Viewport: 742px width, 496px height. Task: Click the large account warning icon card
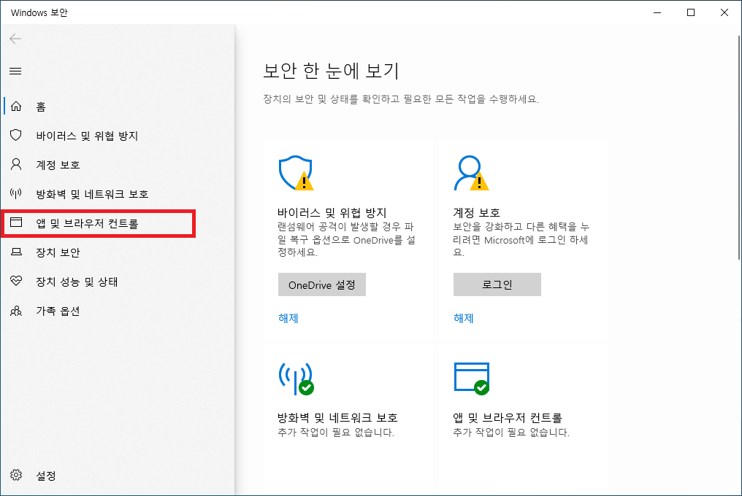click(471, 173)
